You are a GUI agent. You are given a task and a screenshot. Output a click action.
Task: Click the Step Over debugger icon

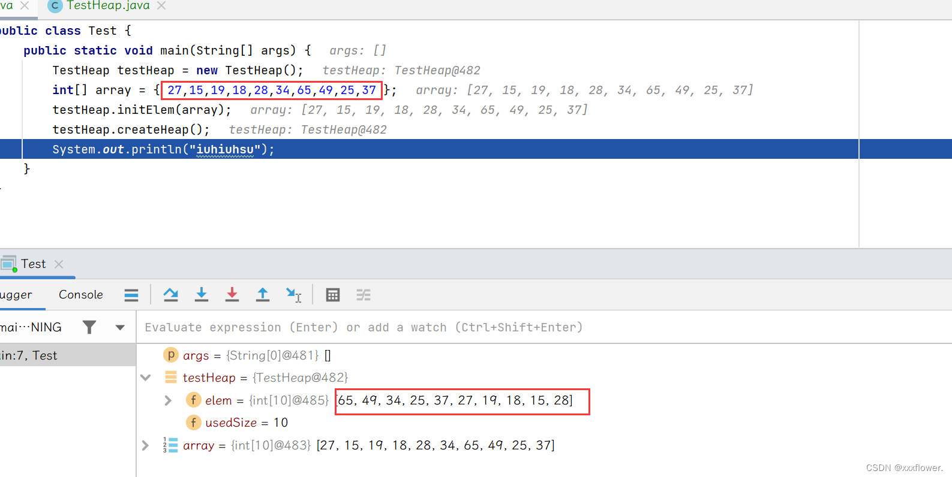(171, 294)
